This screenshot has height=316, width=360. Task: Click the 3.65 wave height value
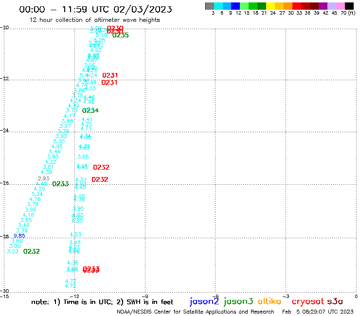pos(83,157)
